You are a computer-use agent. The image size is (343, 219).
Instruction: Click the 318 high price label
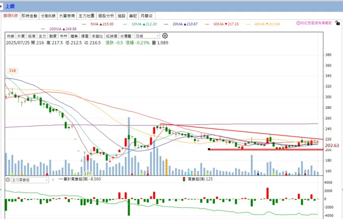pos(12,70)
